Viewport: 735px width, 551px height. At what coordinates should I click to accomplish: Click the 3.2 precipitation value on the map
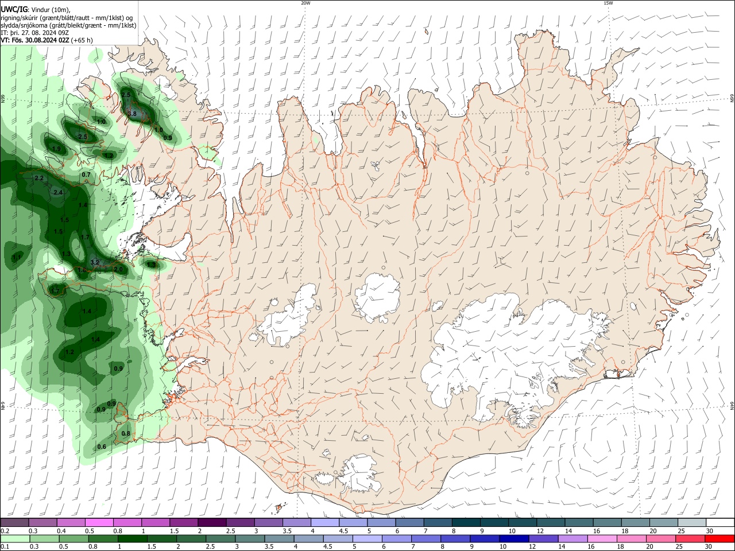pyautogui.click(x=95, y=262)
